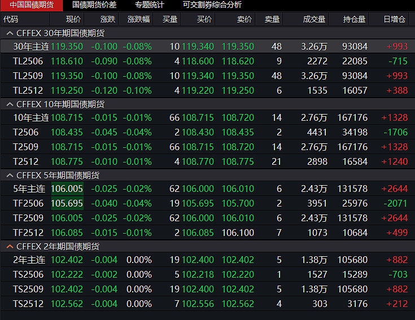This screenshot has height=320, width=415.
Task: Select the TL2512 contract code
Action: point(28,91)
